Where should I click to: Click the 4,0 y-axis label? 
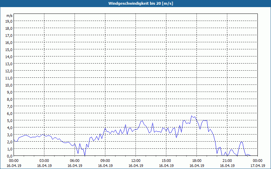[x=10, y=128]
